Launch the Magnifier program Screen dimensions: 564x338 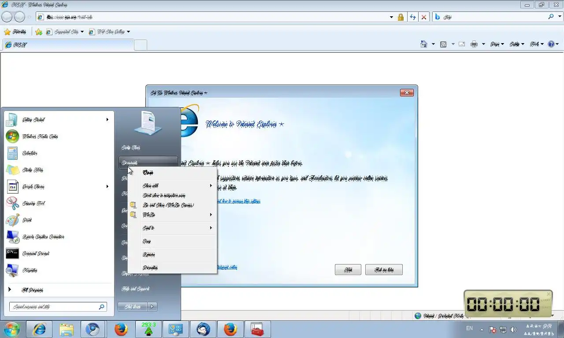[57, 270]
